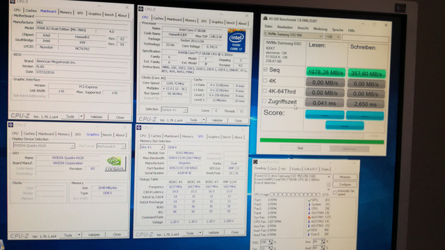Click the blue arrow icon beside System temperature
Screen dimensions: 445x250
point(309,204)
